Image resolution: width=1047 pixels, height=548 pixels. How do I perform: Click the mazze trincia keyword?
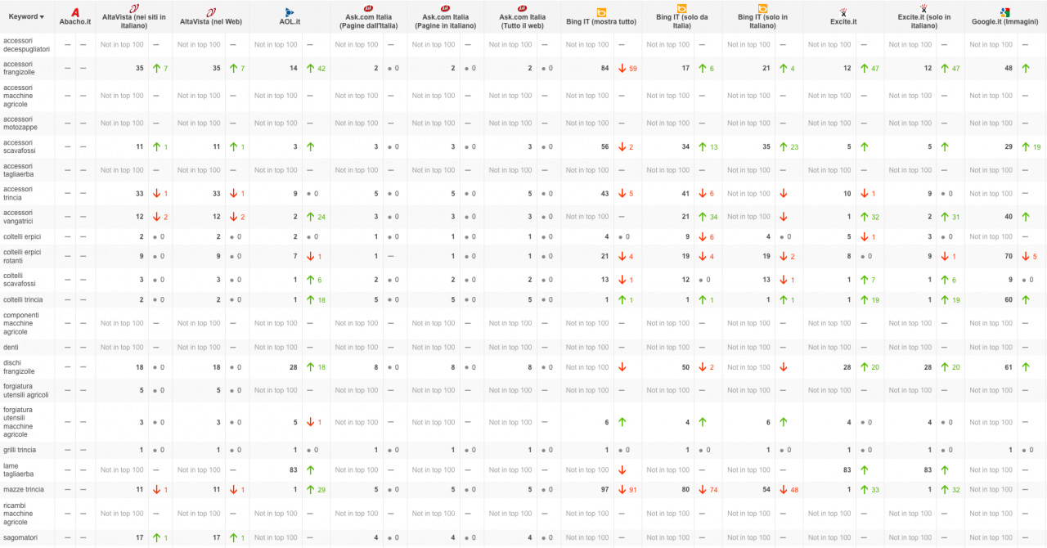tap(23, 489)
